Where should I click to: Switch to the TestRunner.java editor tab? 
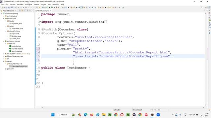[43, 11]
